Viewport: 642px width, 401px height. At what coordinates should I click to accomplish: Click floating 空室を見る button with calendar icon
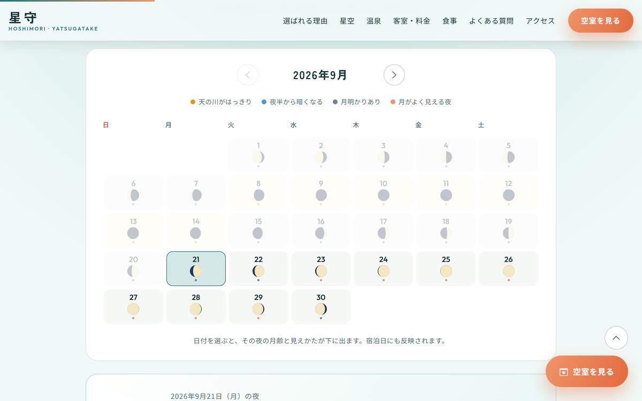587,372
